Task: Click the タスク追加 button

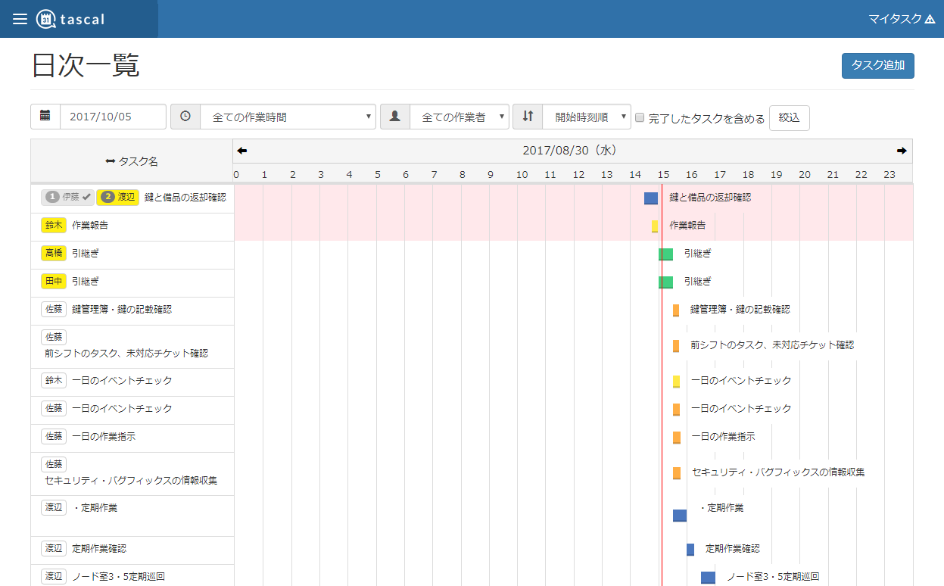Action: click(878, 66)
